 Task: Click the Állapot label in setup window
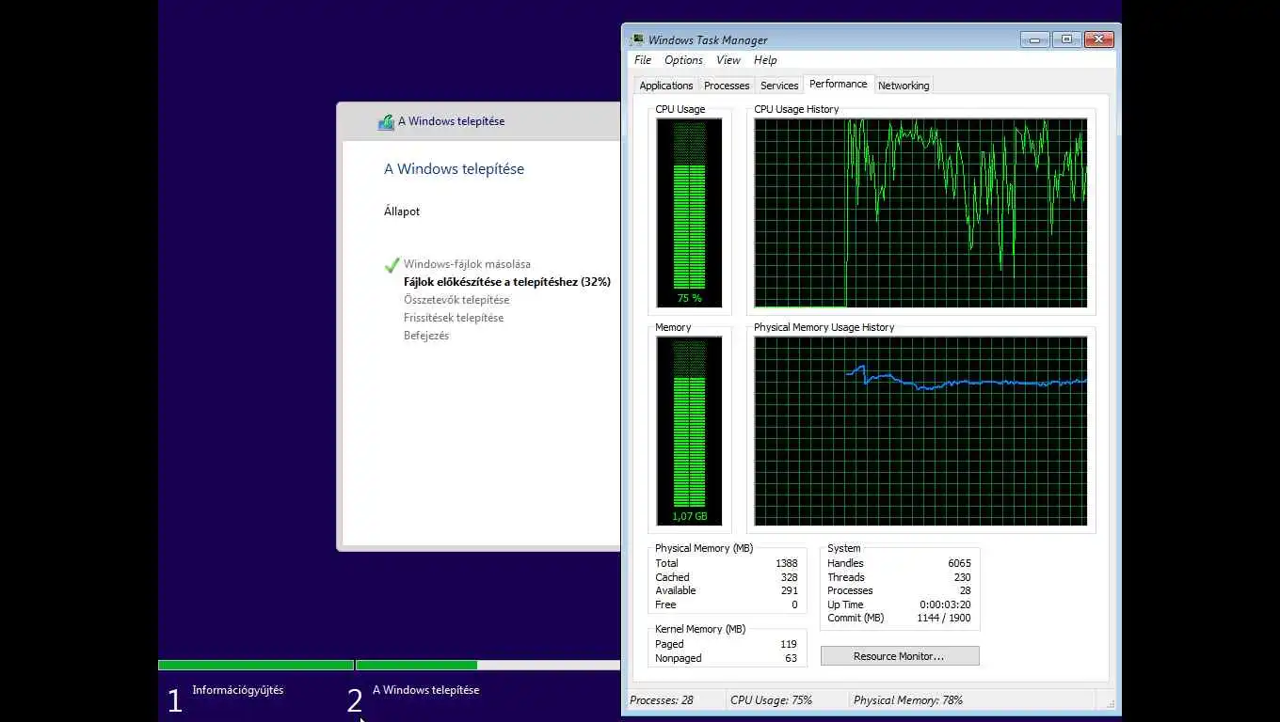402,212
